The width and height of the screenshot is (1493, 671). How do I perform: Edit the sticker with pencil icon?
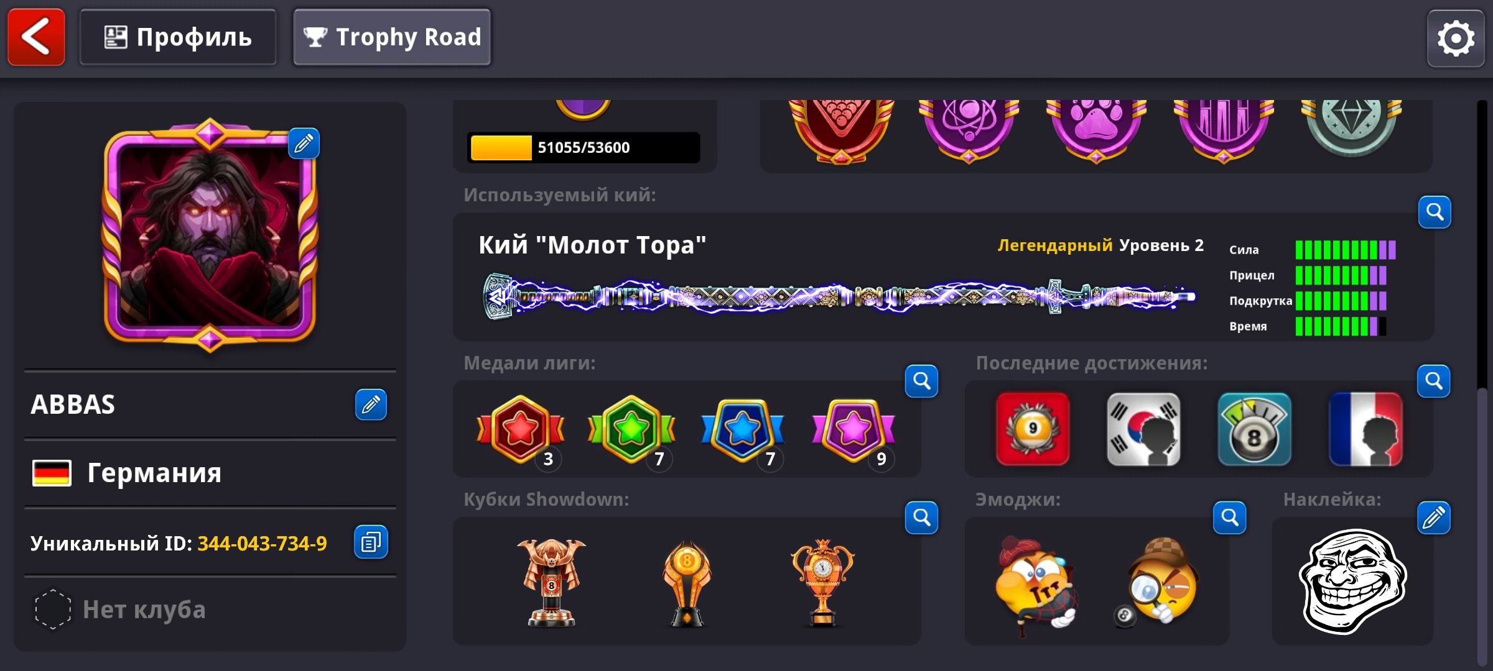[1434, 518]
